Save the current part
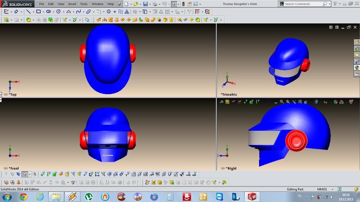 point(145,4)
